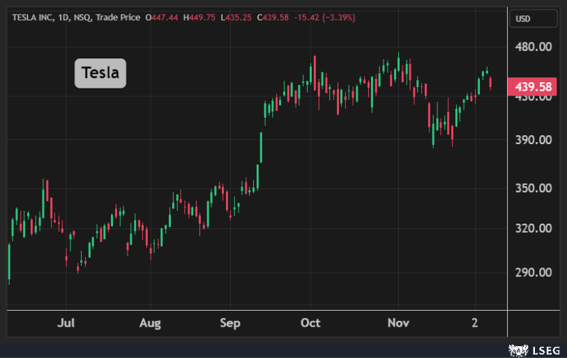Select the Nov marker on time axis
This screenshot has height=358, width=567.
coord(398,323)
